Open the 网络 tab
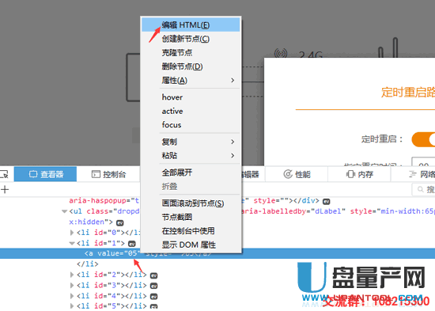This screenshot has width=435, height=311. [414, 174]
